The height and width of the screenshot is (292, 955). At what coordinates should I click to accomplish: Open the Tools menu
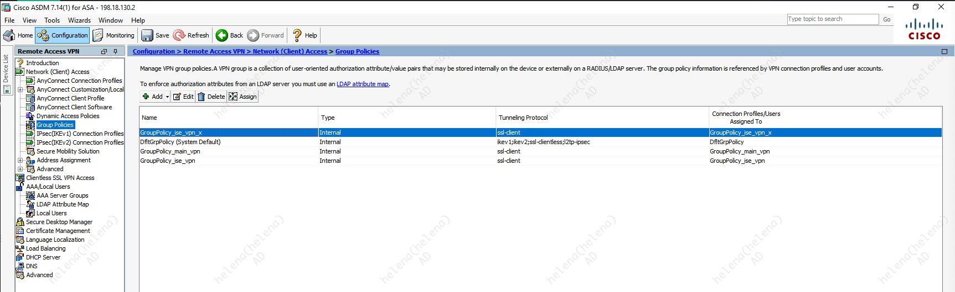(x=52, y=20)
